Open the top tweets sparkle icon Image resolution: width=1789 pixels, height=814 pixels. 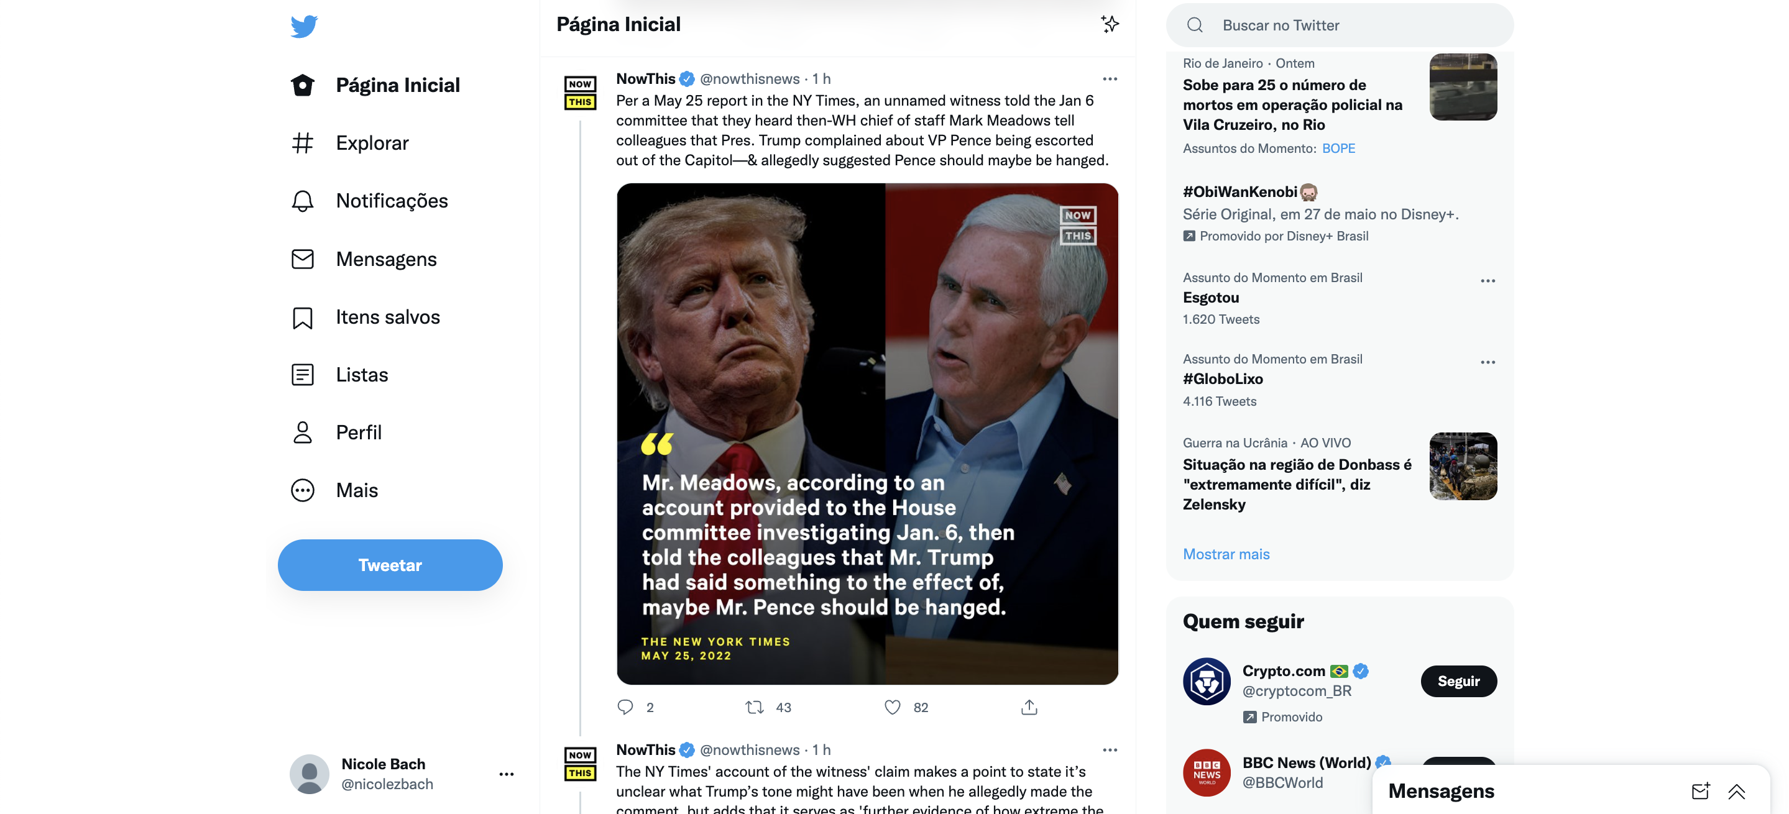pyautogui.click(x=1110, y=24)
